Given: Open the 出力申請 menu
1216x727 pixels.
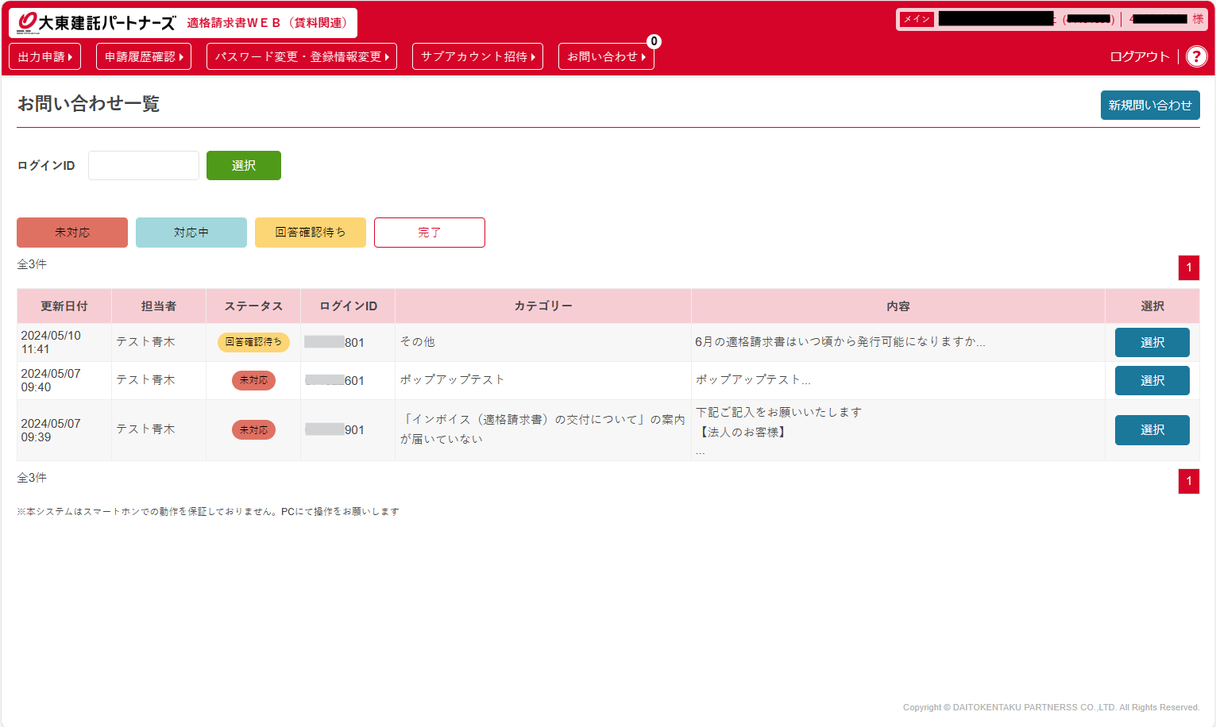Looking at the screenshot, I should pyautogui.click(x=45, y=56).
